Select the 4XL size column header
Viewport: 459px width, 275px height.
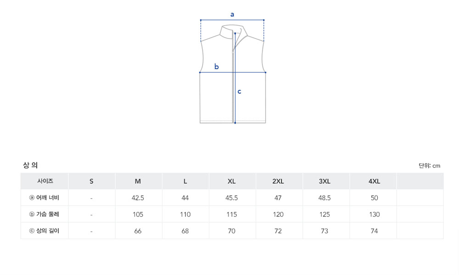[x=374, y=181]
